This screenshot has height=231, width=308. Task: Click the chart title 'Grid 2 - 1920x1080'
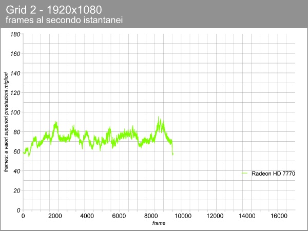(x=54, y=10)
